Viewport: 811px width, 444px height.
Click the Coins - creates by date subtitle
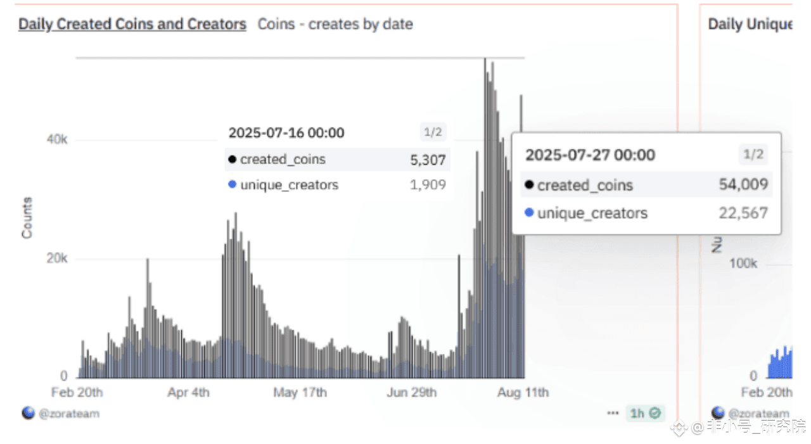[335, 25]
